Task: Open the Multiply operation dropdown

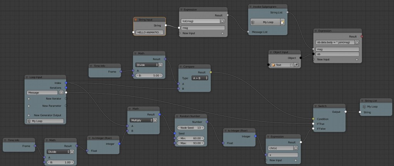Action: [139, 120]
